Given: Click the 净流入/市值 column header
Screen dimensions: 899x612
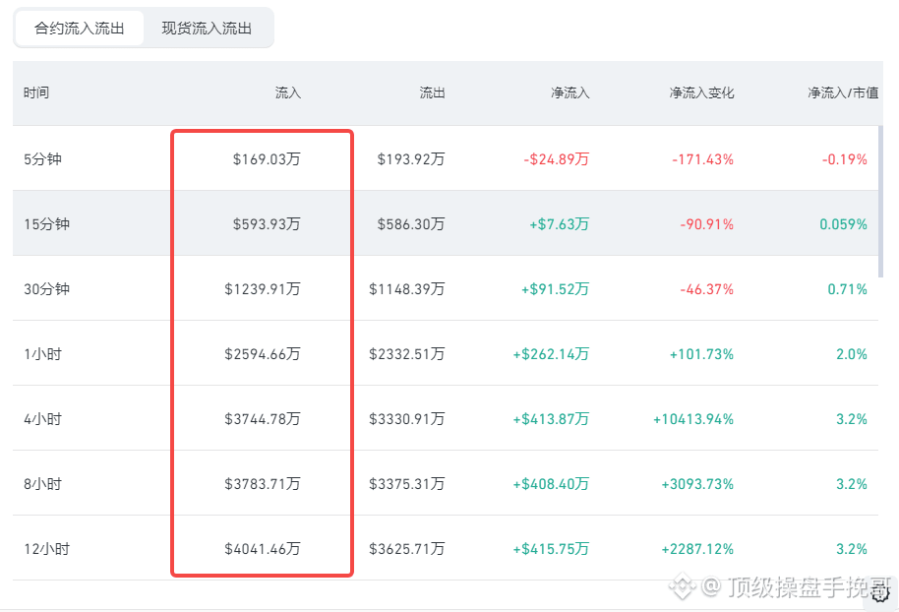Looking at the screenshot, I should coord(843,92).
